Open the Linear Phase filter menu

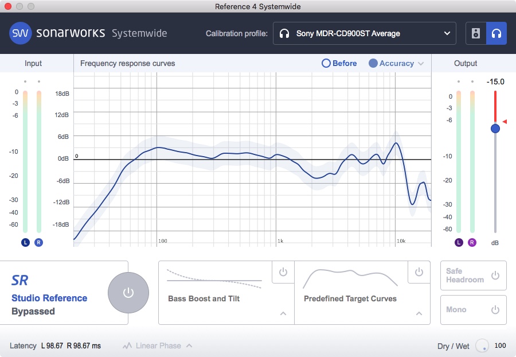pos(158,346)
